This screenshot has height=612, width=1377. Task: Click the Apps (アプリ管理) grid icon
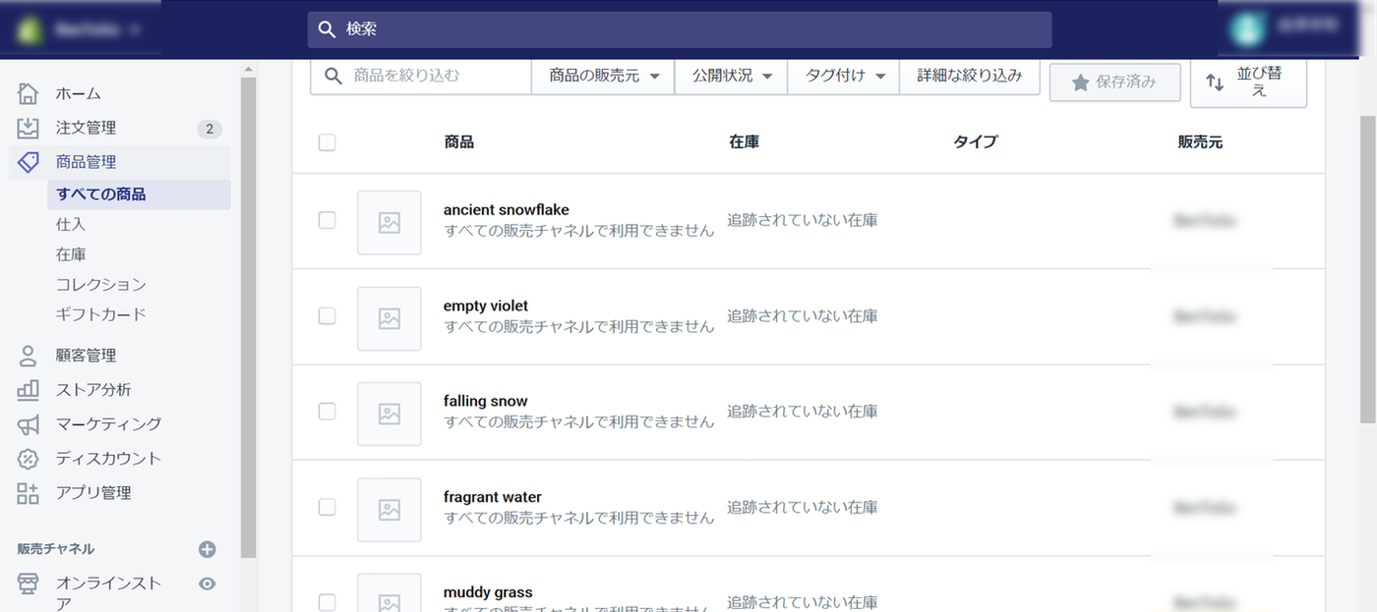point(28,493)
